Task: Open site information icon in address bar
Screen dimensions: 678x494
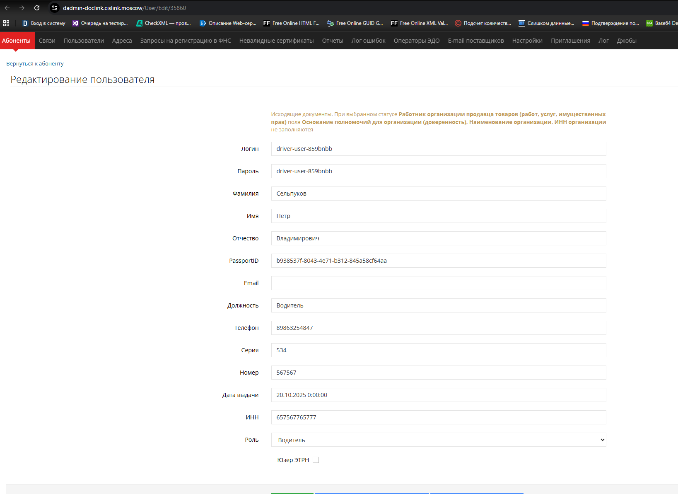Action: click(x=55, y=8)
